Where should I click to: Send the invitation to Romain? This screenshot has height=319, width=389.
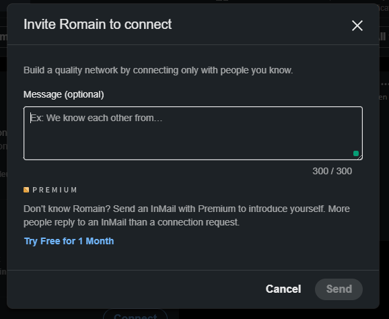click(339, 289)
